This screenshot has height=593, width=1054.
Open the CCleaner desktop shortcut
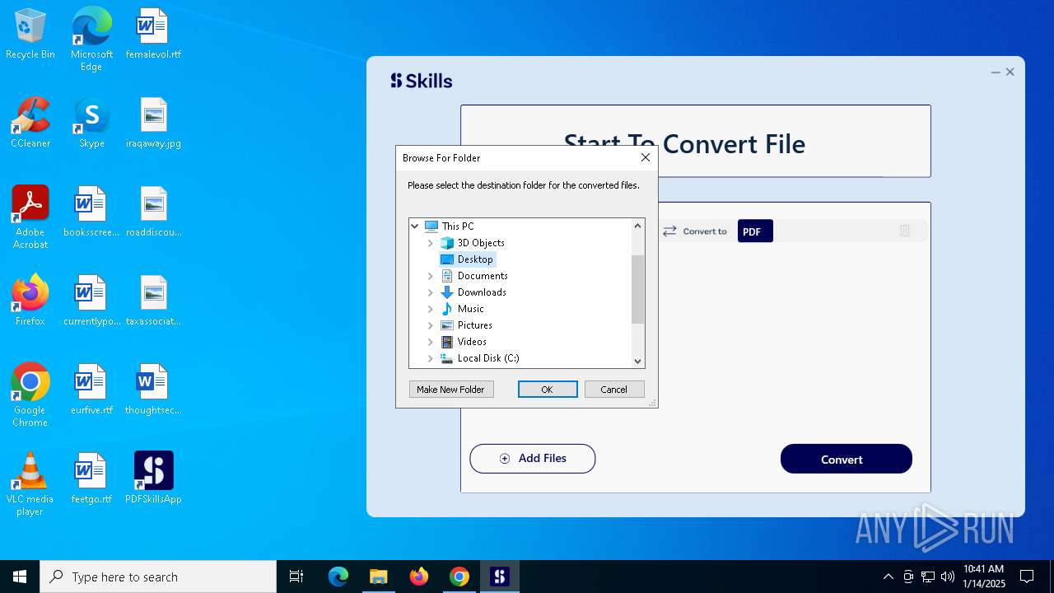[x=30, y=123]
